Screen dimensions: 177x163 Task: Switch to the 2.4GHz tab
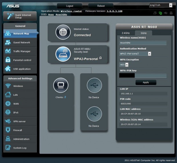click(126, 33)
